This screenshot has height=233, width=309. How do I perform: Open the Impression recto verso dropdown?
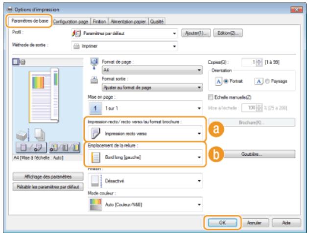click(145, 134)
